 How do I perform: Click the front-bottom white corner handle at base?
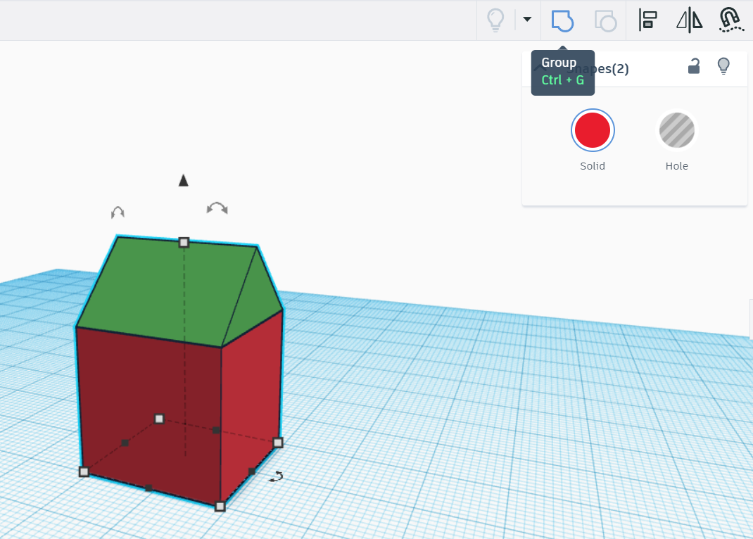point(220,507)
